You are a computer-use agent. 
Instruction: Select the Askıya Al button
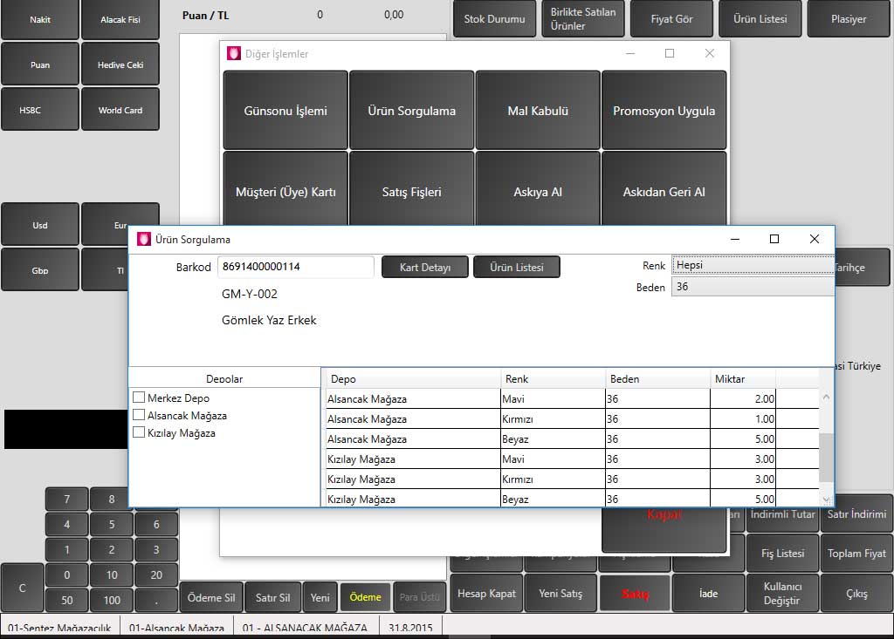point(538,189)
